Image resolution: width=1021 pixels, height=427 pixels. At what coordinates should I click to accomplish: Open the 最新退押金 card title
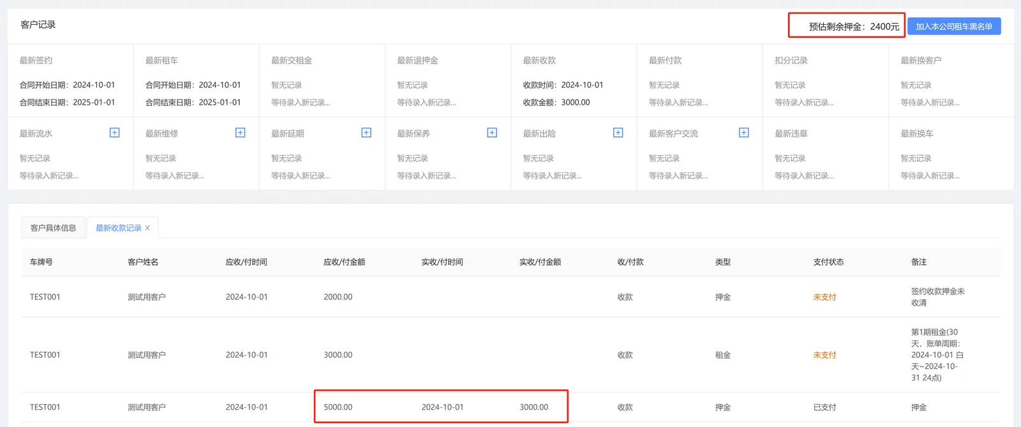pos(417,60)
